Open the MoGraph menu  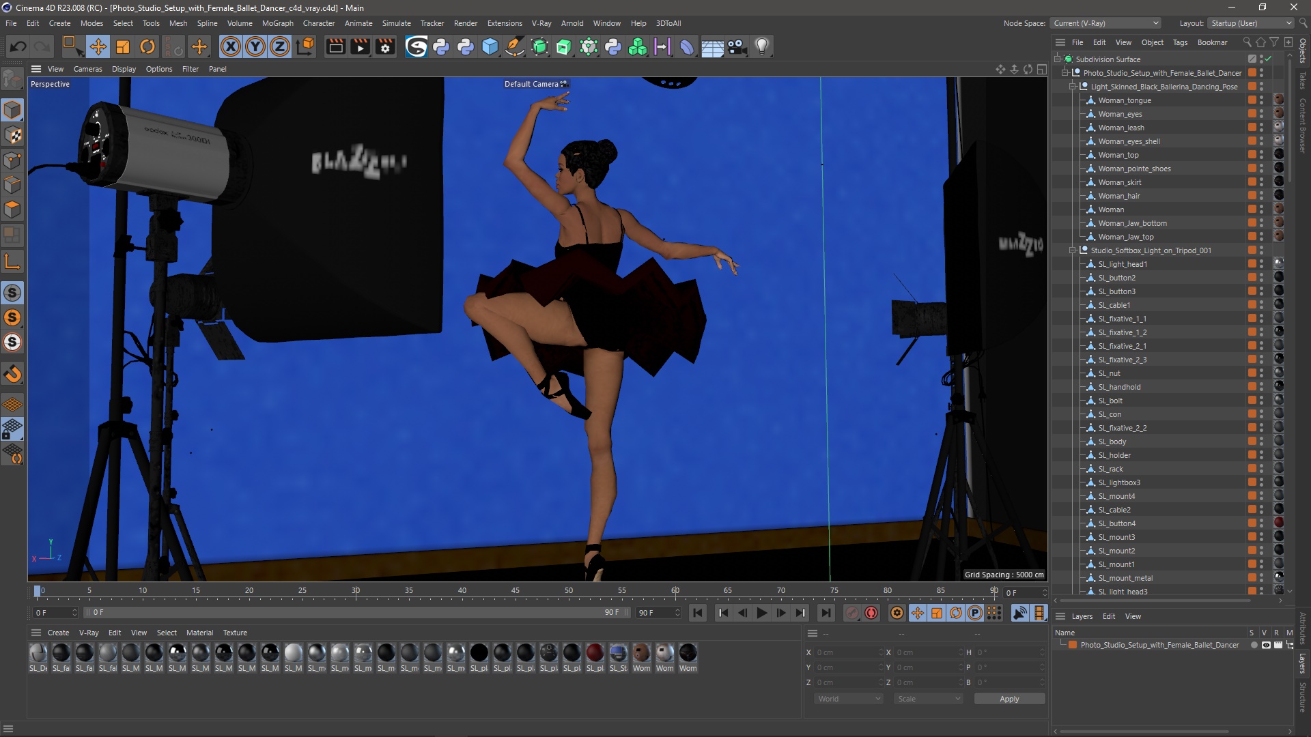277,23
